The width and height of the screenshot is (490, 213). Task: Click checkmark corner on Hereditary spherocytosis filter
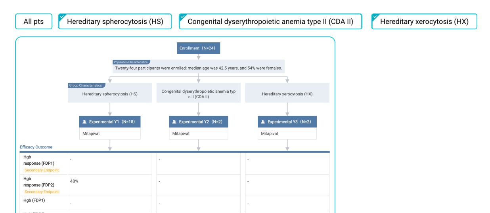[x=62, y=17]
